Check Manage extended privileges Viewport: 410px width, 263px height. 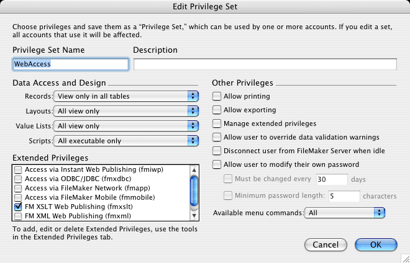pyautogui.click(x=217, y=123)
